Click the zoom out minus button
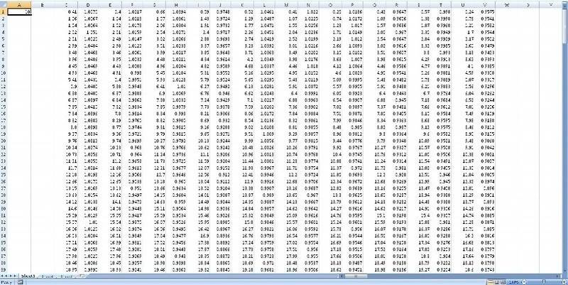 point(524,281)
